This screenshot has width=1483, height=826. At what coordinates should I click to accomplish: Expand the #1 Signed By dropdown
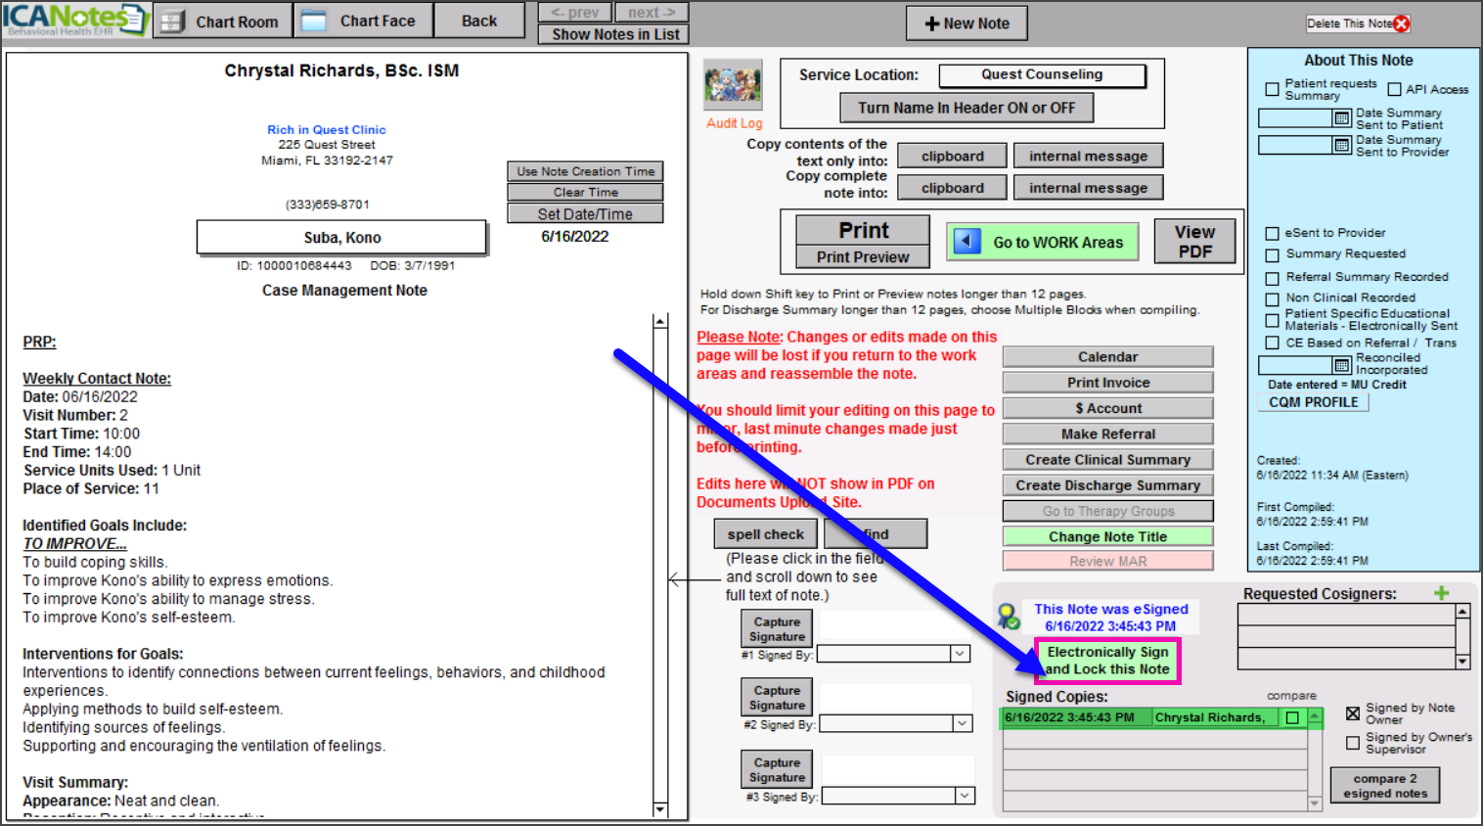tap(960, 654)
